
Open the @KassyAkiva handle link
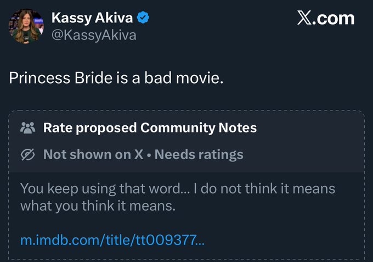click(x=94, y=36)
